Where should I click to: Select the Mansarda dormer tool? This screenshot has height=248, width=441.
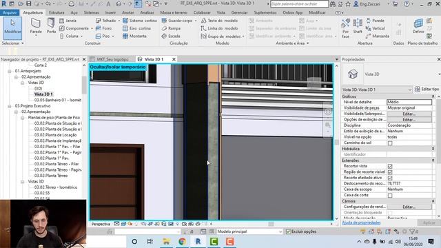(378, 37)
